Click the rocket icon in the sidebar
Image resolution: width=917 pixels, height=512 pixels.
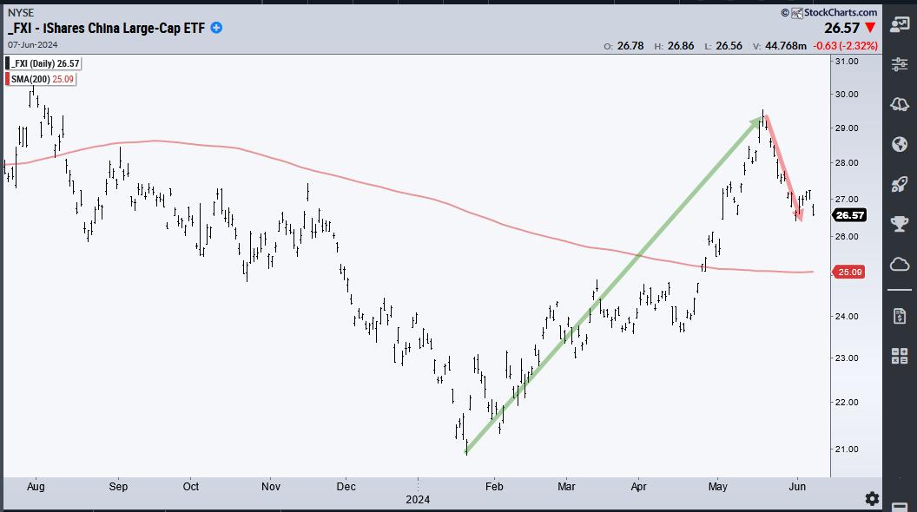[x=900, y=184]
